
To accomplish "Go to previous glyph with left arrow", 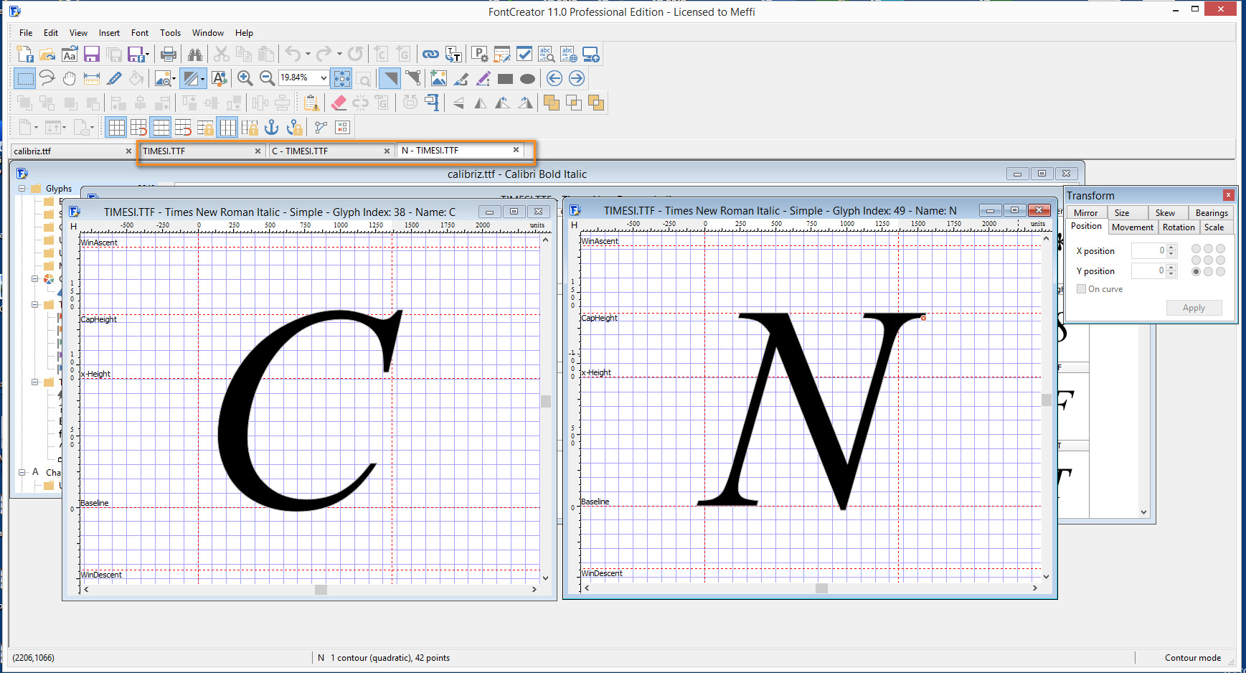I will [554, 78].
